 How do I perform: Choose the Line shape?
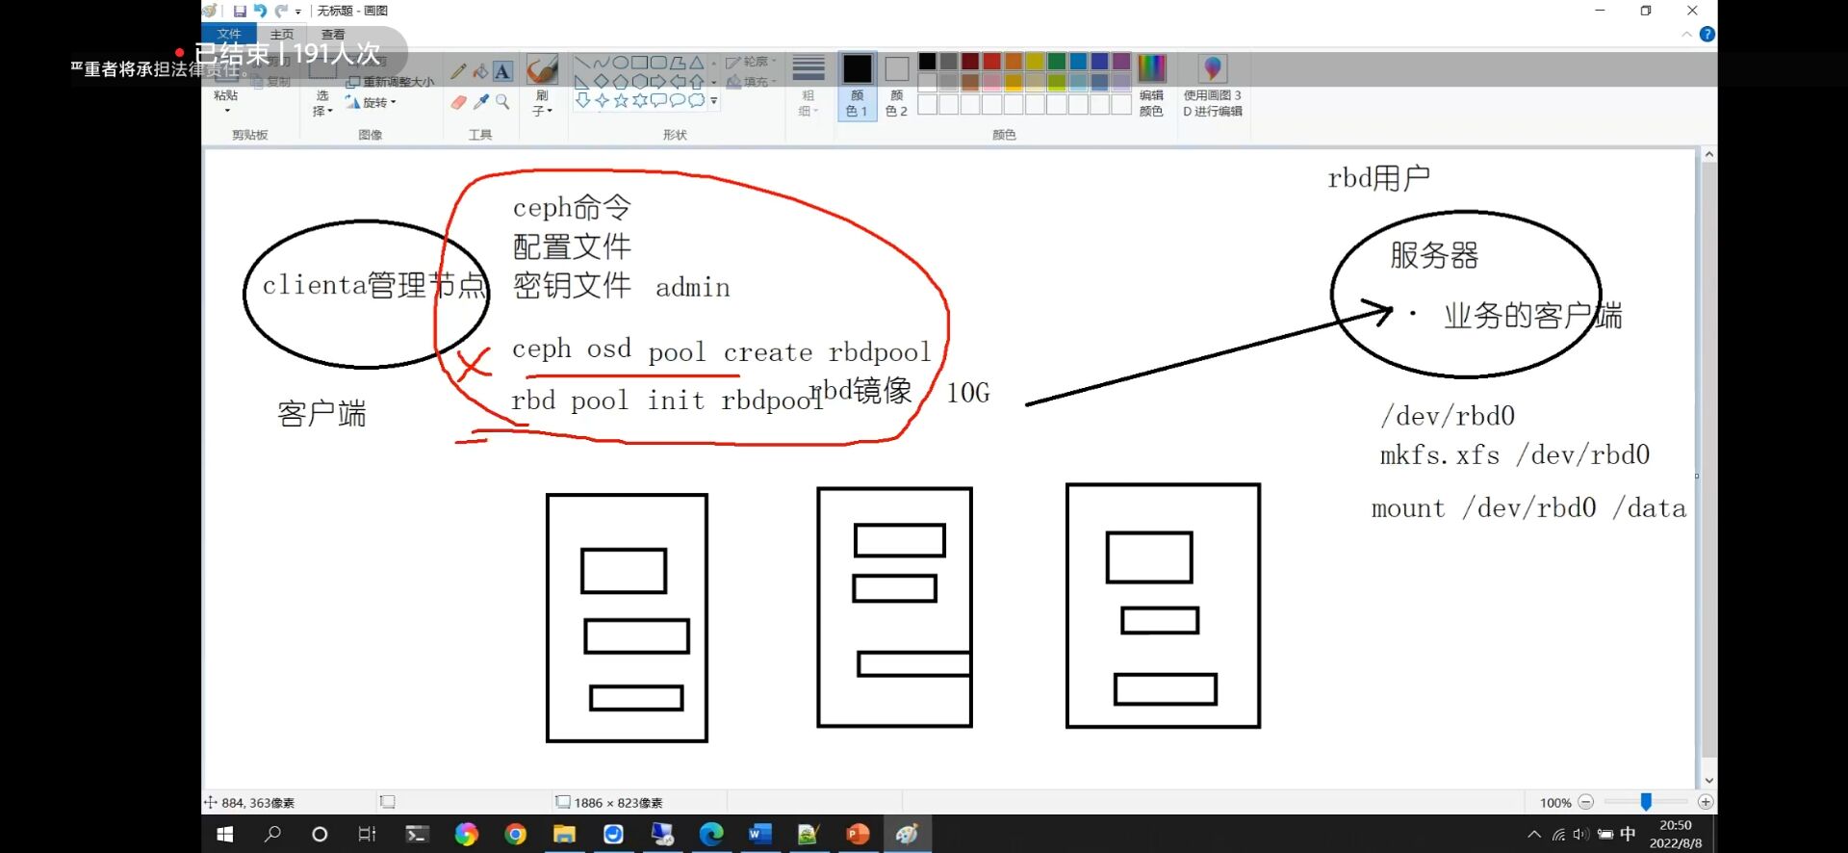pyautogui.click(x=582, y=63)
